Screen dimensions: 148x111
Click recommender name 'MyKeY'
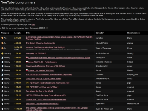130,70
